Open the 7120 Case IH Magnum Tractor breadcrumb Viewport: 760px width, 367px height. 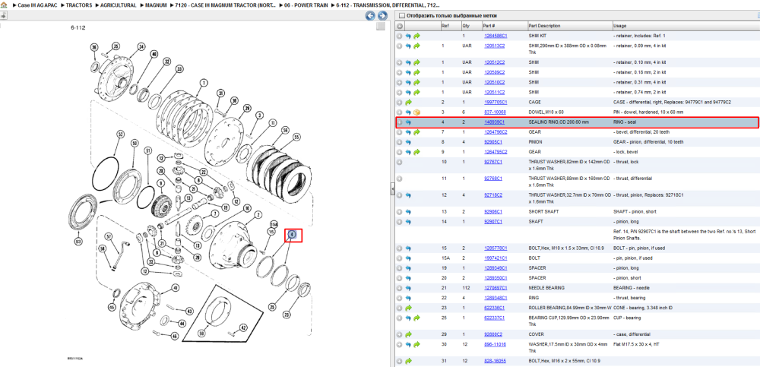(x=226, y=5)
